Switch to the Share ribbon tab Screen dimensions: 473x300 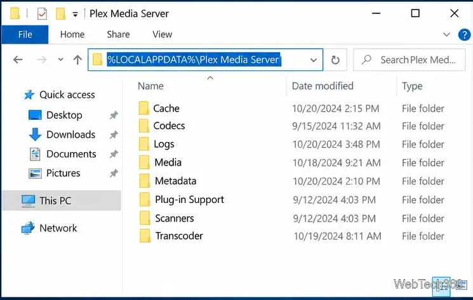(x=118, y=34)
